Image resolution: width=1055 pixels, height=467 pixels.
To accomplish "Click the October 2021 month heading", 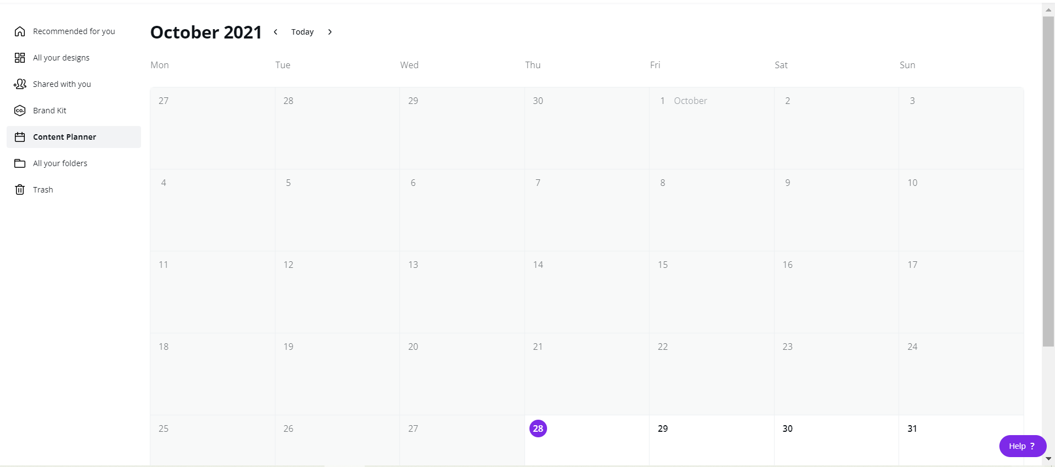I will pos(206,32).
